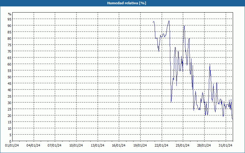Screen dimensions: 245x153
Task: Click the 'Humedad relativa [%]' chart title
Action: click(126, 3)
